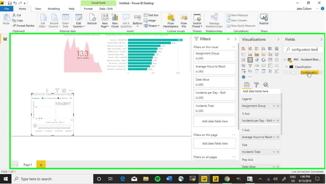
Task: Click the Fields search box
Action: coord(304,50)
